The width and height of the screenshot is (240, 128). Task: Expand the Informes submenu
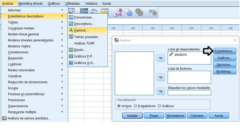pos(62,10)
